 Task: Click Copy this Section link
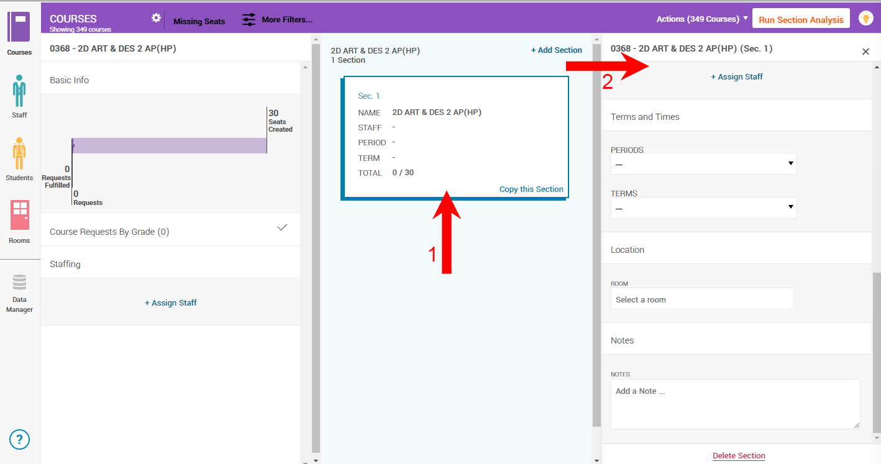click(x=531, y=189)
